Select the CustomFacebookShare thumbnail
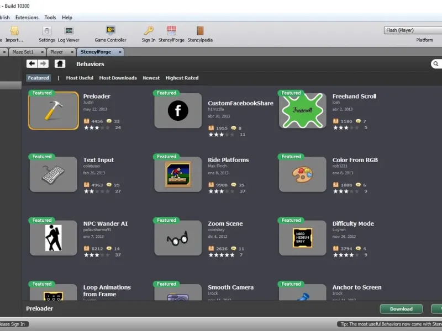 click(178, 111)
